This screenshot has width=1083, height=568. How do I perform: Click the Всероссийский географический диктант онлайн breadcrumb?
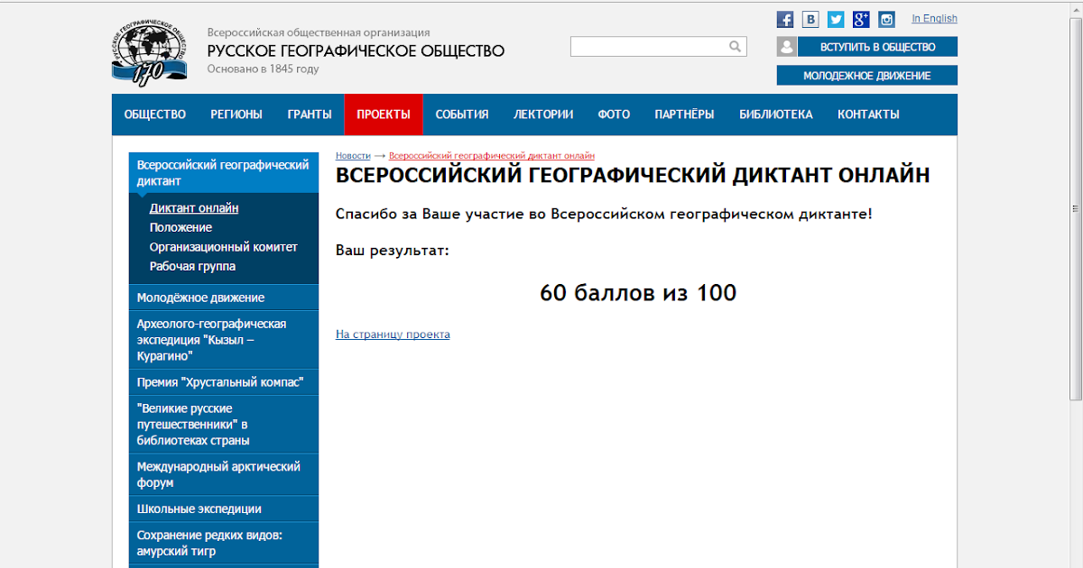pos(492,156)
